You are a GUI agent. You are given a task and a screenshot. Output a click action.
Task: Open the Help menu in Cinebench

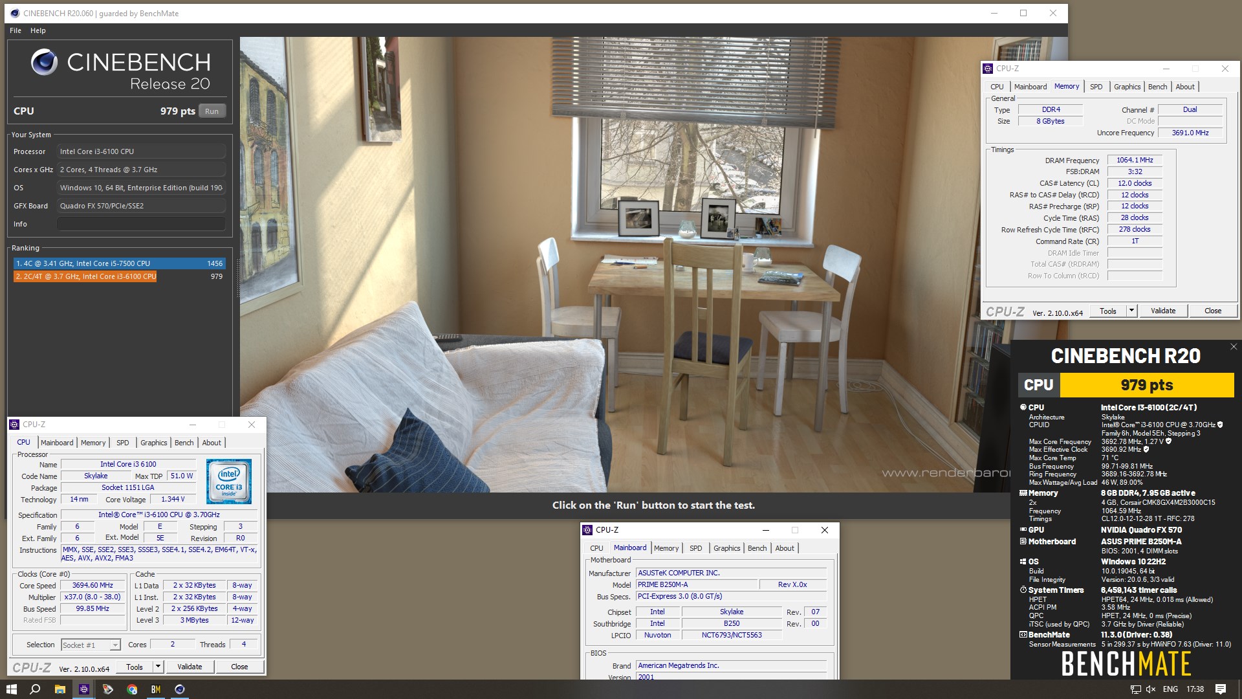point(38,30)
